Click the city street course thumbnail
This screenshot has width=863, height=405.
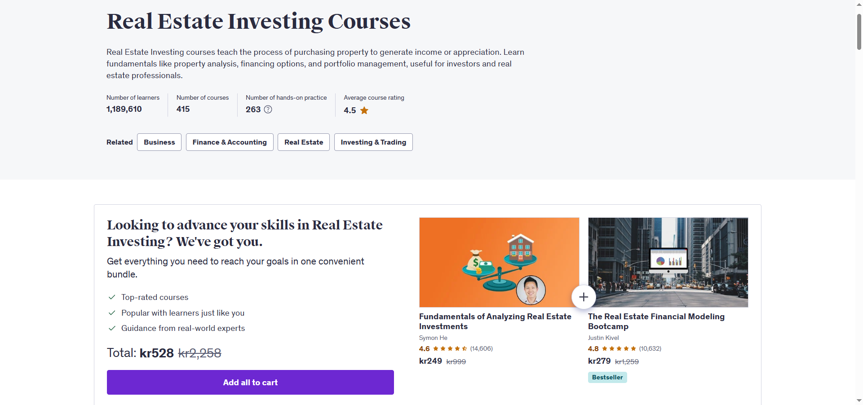point(668,262)
